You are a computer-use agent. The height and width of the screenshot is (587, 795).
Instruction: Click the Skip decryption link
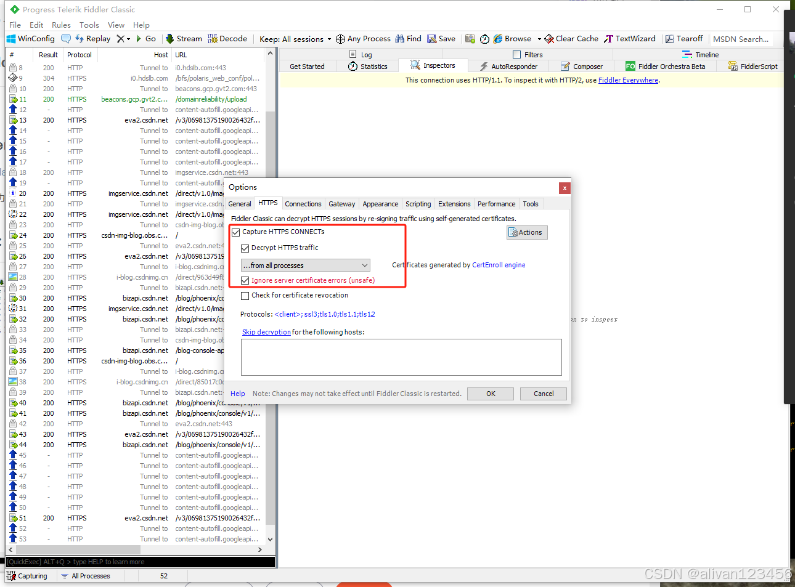click(266, 332)
